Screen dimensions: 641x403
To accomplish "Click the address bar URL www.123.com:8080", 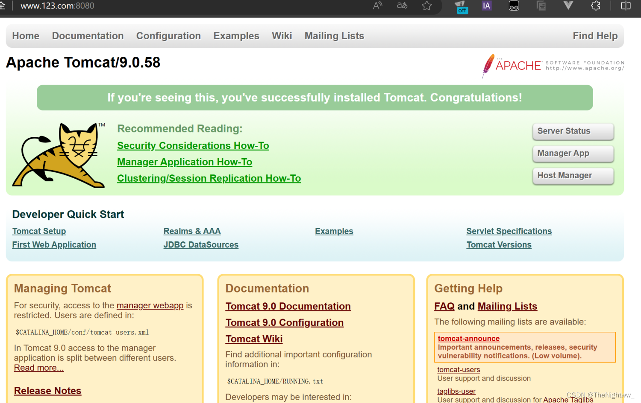I will (x=57, y=6).
